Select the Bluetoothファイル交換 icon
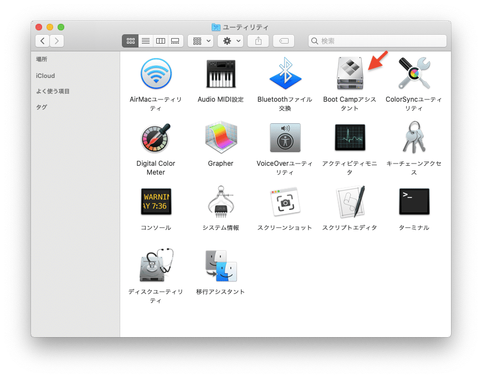Screen dimensions: 482x378 (x=285, y=73)
